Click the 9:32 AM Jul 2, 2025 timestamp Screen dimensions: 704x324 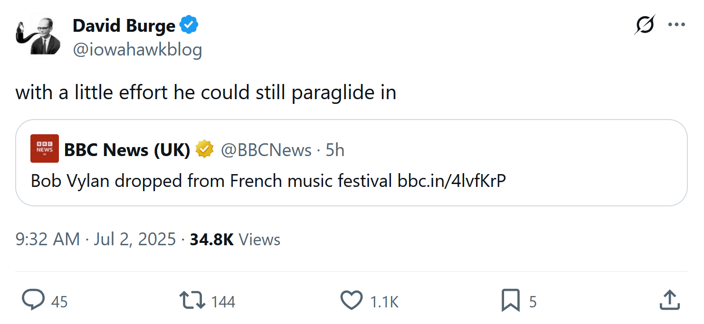[x=95, y=239]
